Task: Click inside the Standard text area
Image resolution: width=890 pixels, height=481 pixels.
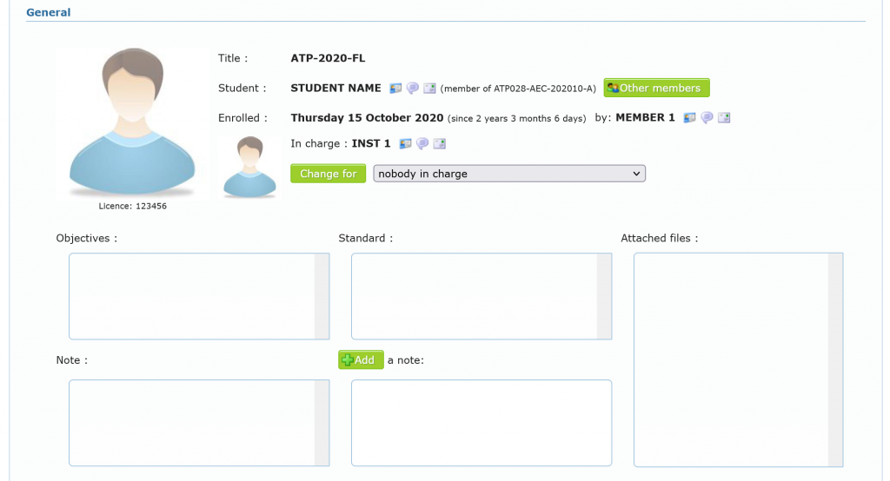Action: coord(475,296)
